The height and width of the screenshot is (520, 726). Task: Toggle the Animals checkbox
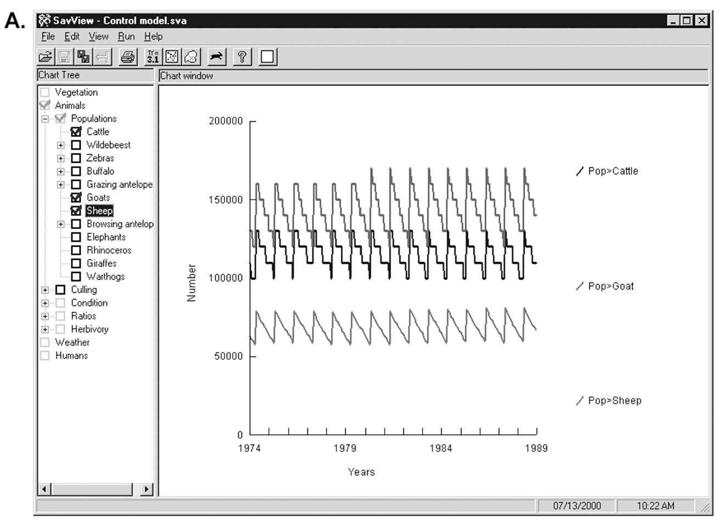tap(45, 105)
